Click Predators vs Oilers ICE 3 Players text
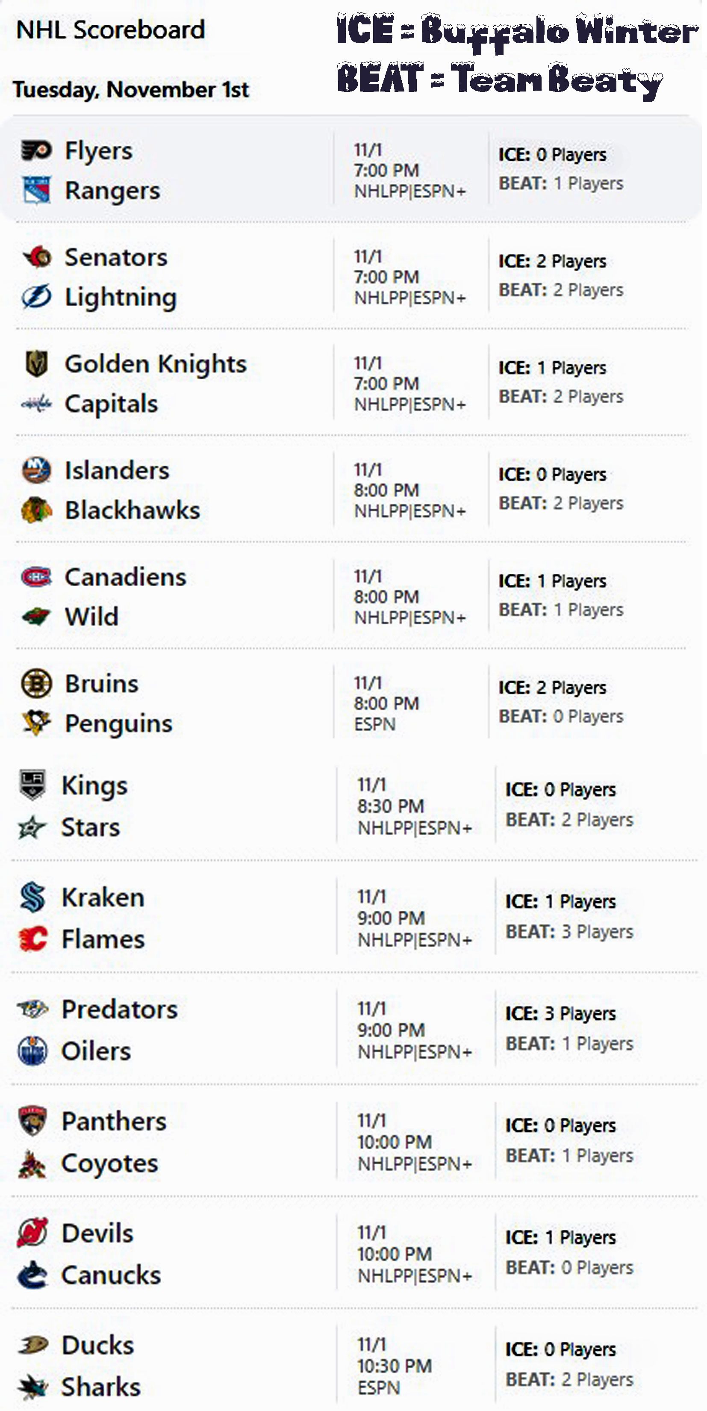707x1411 pixels. [x=560, y=1013]
